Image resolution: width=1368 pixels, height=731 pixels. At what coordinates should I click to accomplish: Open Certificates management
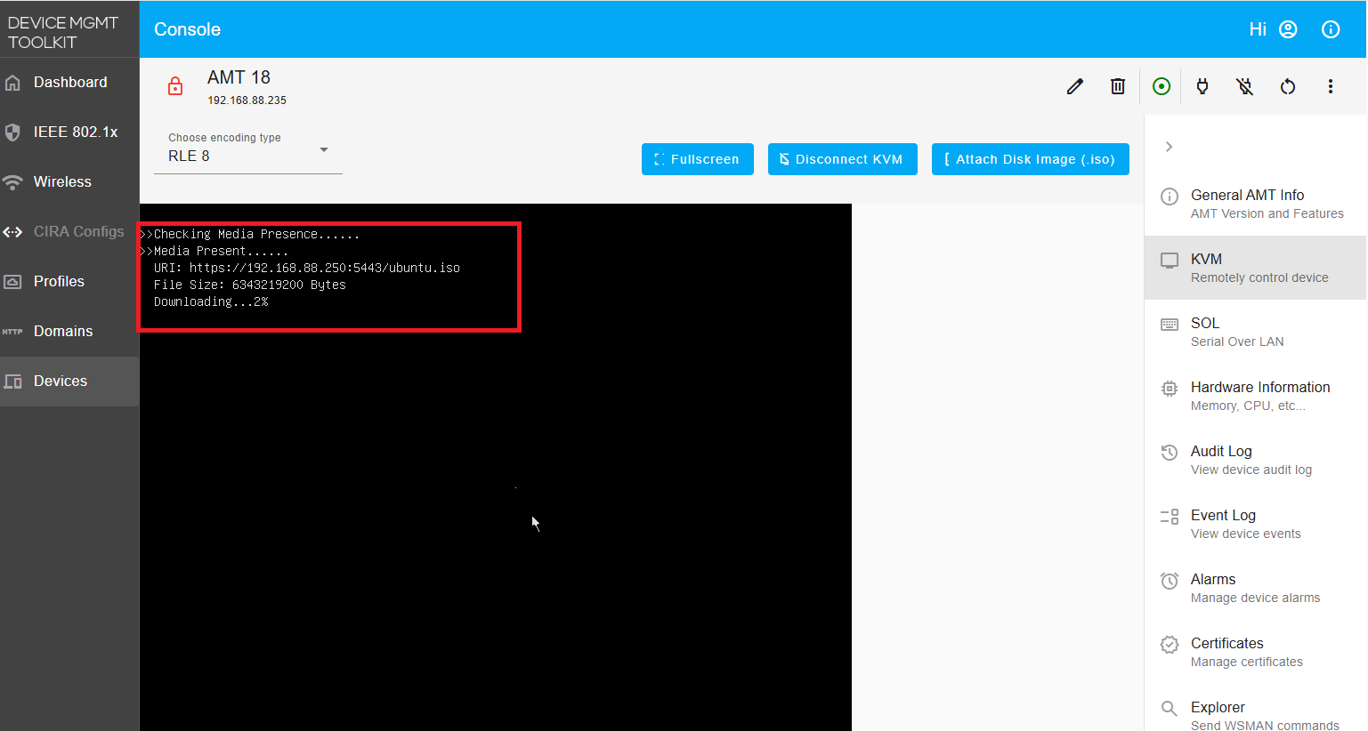tap(1255, 652)
